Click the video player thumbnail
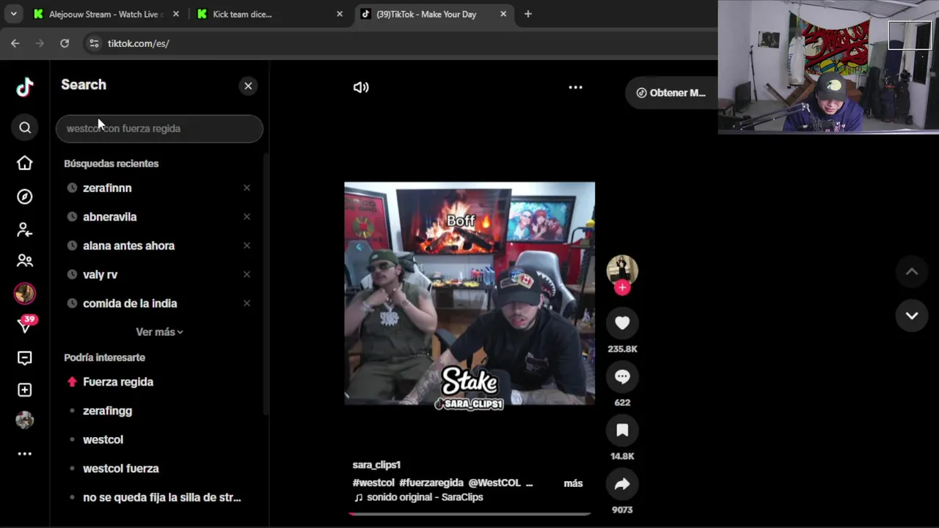 (469, 293)
